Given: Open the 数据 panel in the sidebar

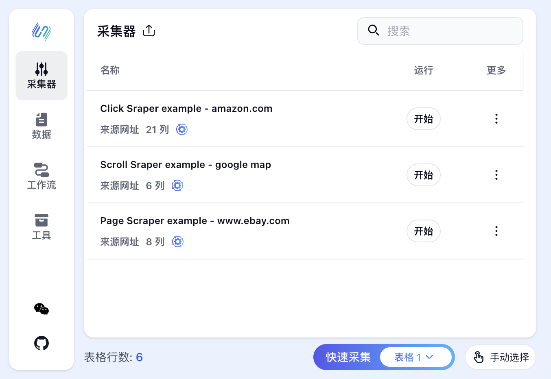Looking at the screenshot, I should 41,126.
